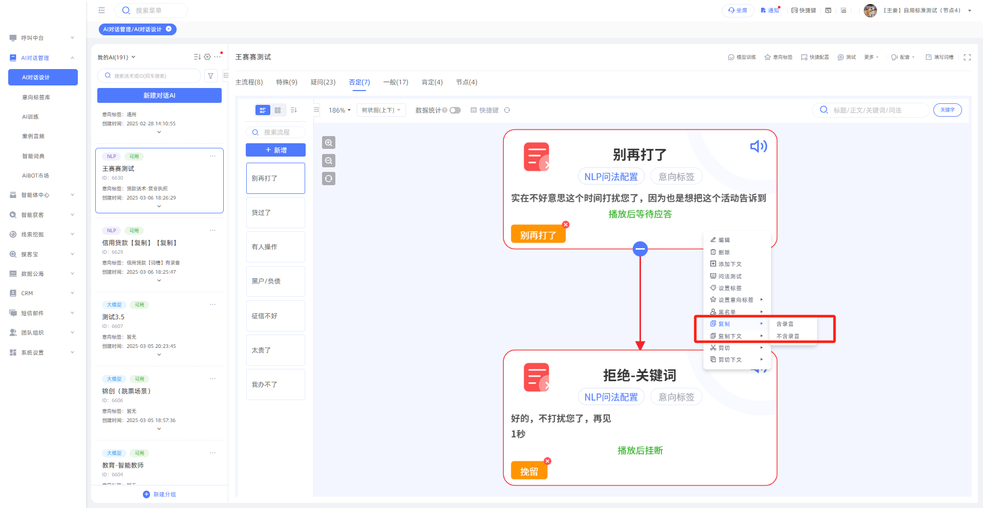983x508 pixels.
Task: Click the 模型训练 model training icon
Action: (742, 57)
